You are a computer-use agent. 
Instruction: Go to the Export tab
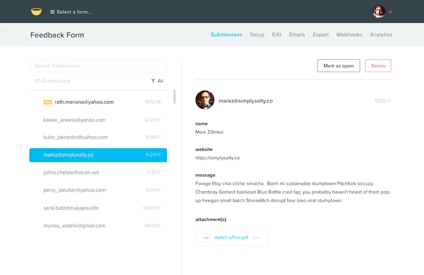pos(320,35)
